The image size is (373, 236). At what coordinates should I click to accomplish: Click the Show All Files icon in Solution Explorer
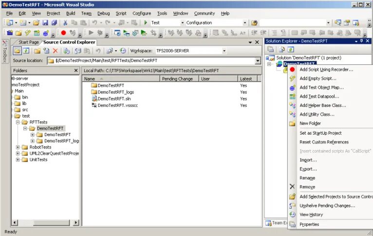pyautogui.click(x=282, y=50)
